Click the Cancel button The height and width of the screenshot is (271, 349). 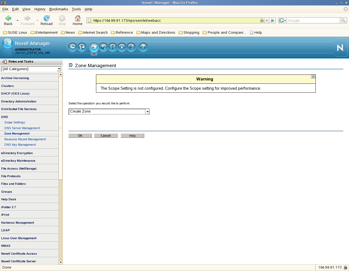(x=106, y=136)
